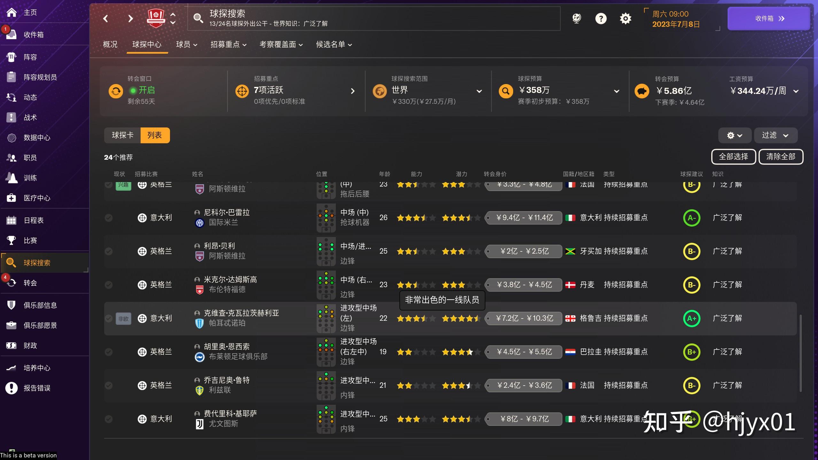The height and width of the screenshot is (460, 818).
Task: Expand 工资预算 chevron
Action: click(796, 91)
